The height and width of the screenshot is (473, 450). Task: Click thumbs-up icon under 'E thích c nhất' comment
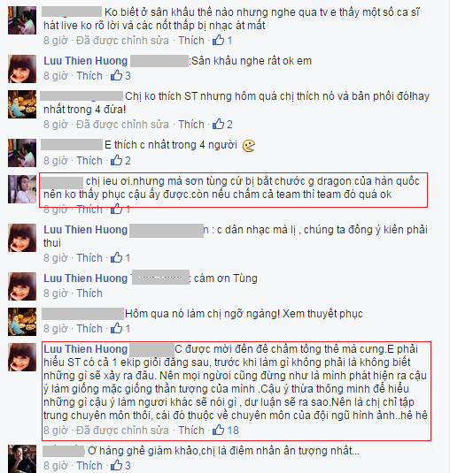tap(116, 160)
